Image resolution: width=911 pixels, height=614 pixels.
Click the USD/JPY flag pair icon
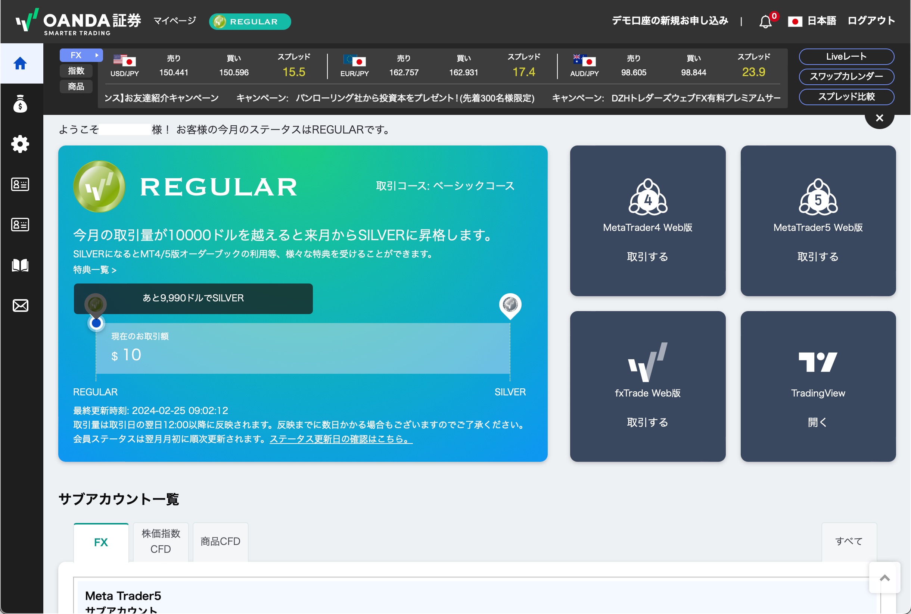(x=124, y=60)
